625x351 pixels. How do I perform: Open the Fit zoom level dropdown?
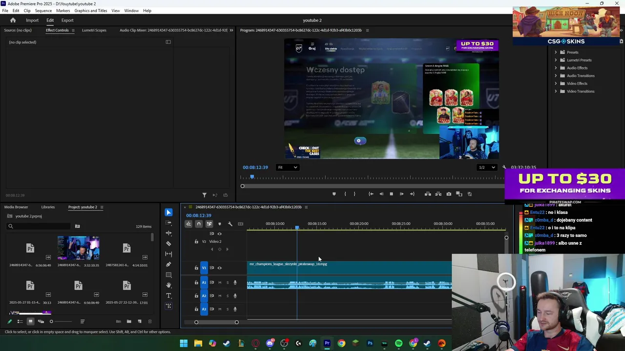[x=288, y=167]
